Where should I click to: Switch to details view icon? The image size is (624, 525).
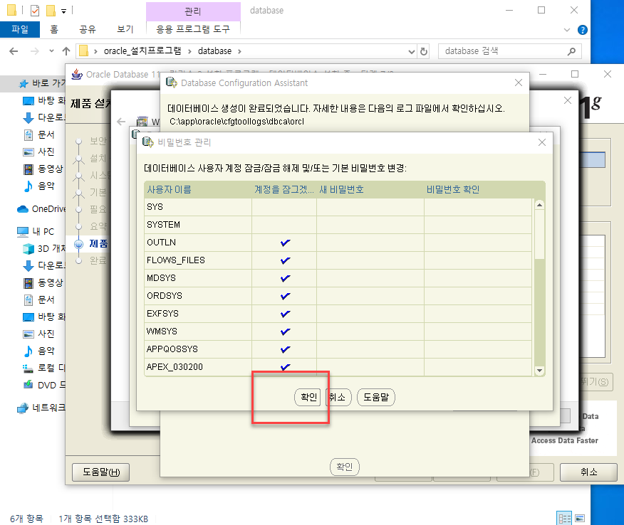click(x=564, y=519)
